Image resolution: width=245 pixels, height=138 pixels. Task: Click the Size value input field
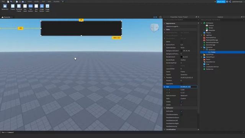[x=189, y=87]
